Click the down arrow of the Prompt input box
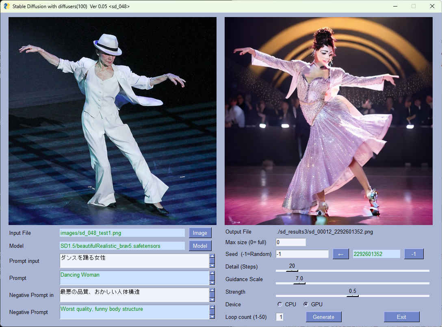Viewport: 442px width, 327px height. (x=212, y=266)
